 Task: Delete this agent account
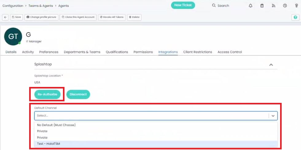[x=134, y=17]
